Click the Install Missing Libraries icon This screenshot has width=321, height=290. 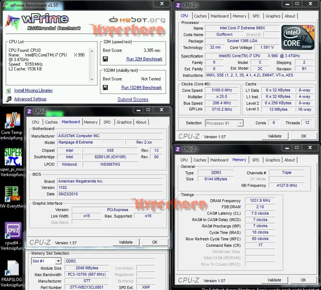pos(9,90)
